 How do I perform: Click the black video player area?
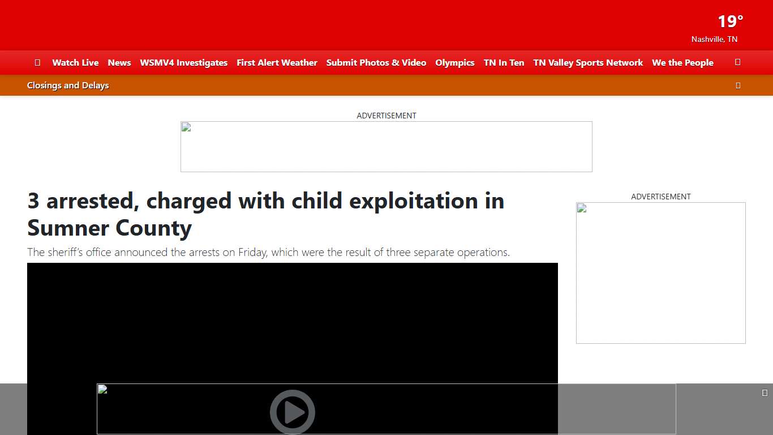292,323
